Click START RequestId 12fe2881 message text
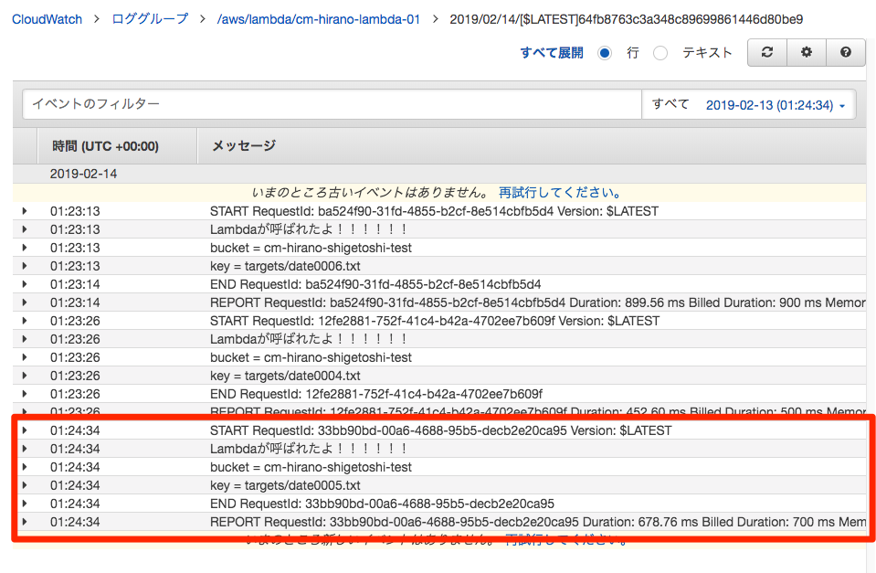The height and width of the screenshot is (573, 876). pos(435,321)
